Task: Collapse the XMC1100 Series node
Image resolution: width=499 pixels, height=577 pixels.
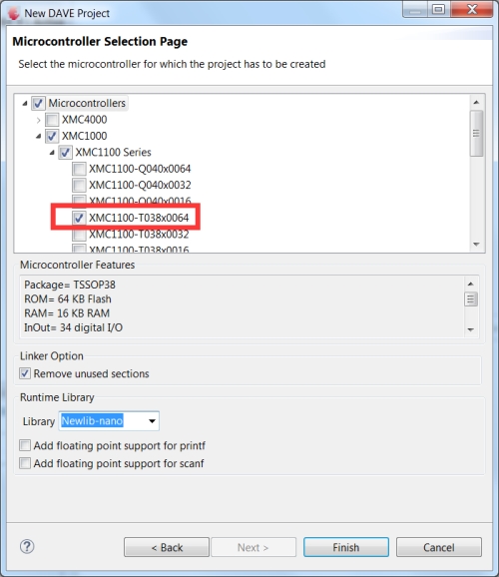Action: pyautogui.click(x=52, y=153)
